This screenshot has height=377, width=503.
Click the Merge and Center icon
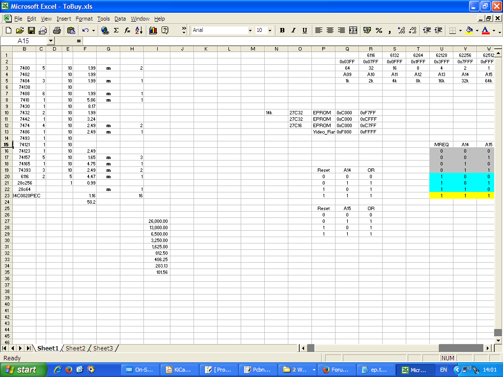(353, 30)
